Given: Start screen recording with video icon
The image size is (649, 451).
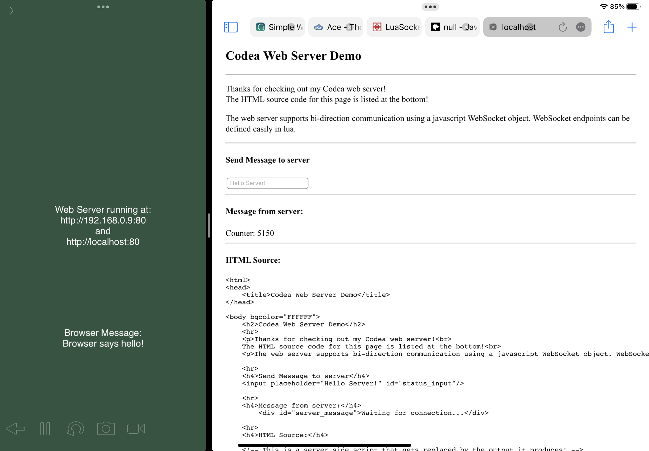Looking at the screenshot, I should tap(136, 429).
